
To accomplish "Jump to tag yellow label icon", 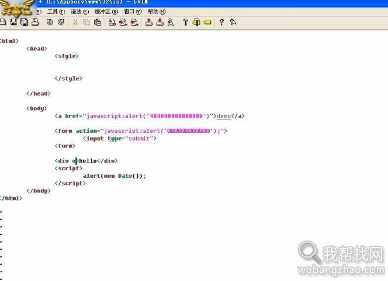I will (207, 23).
